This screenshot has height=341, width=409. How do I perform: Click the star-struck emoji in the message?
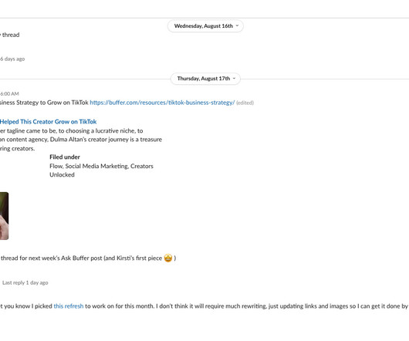tap(168, 258)
